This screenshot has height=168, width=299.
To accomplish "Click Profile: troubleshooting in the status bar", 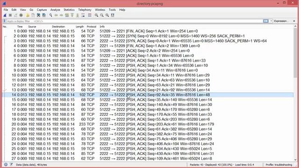I will [x=279, y=165].
